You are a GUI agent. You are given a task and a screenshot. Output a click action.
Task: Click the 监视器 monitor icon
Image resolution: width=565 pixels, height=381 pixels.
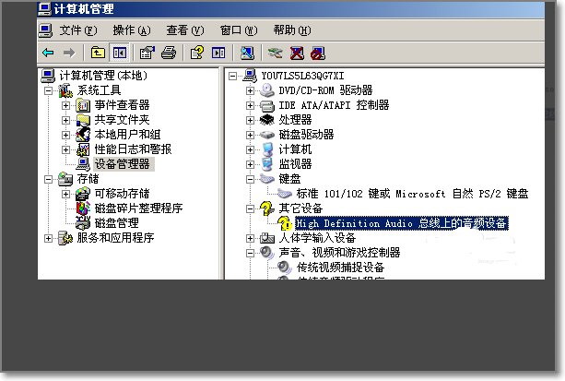(267, 164)
